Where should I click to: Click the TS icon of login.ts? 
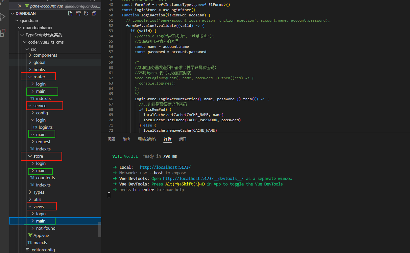[x=35, y=127]
